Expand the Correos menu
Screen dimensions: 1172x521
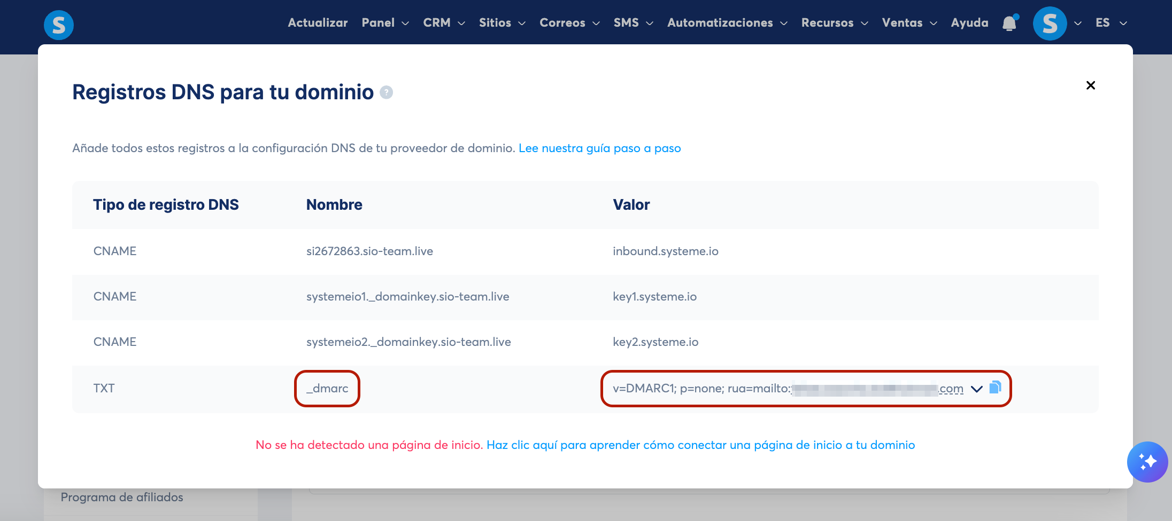pyautogui.click(x=570, y=22)
